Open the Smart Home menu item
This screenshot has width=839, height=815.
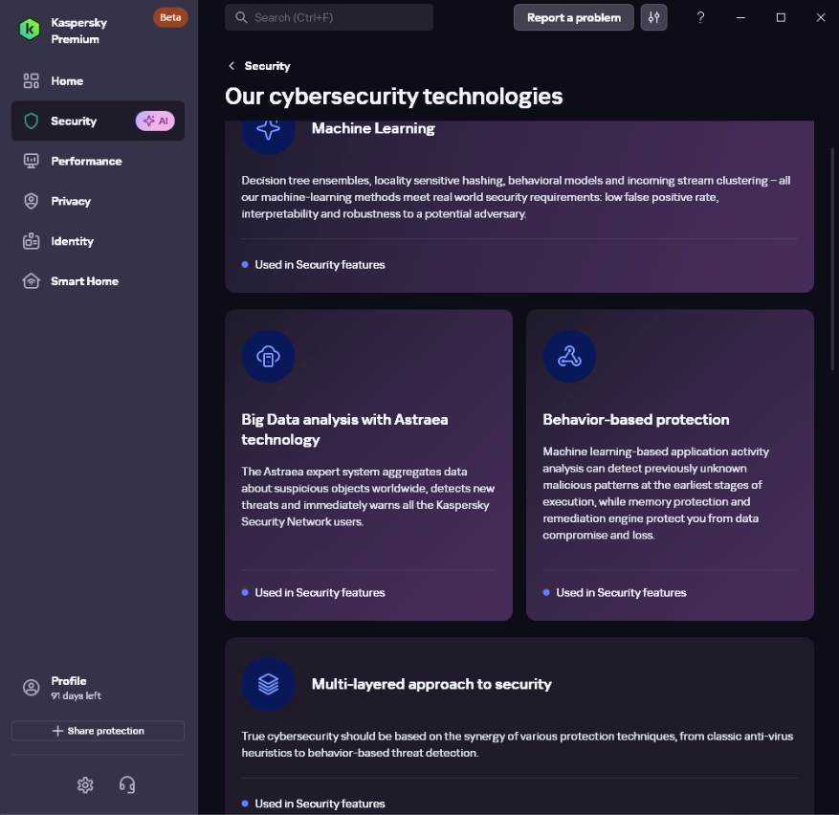98,281
